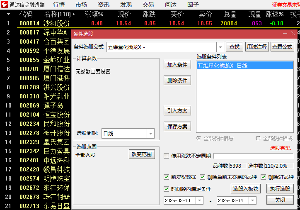Sort by 涨幅% column header
The height and width of the screenshot is (210, 300).
94,15
